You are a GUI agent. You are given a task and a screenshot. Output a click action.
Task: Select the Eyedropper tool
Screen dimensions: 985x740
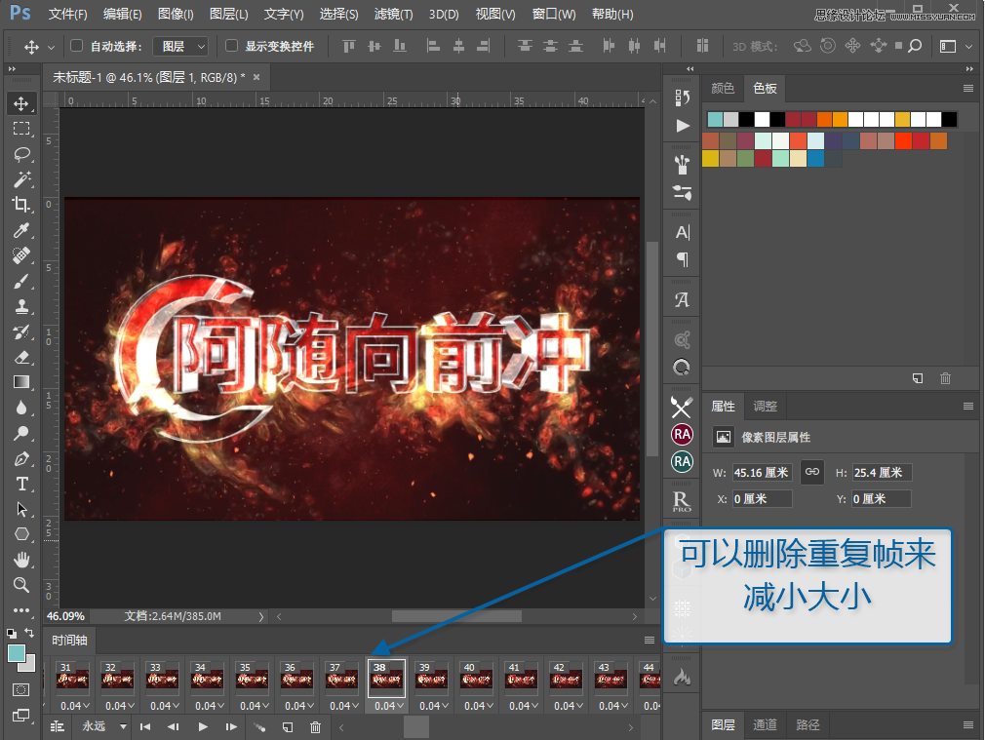[x=21, y=230]
